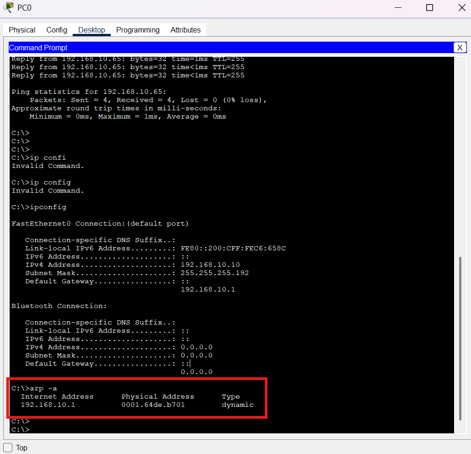This screenshot has height=454, width=471.
Task: Maximize the PC0 window
Action: click(429, 7)
